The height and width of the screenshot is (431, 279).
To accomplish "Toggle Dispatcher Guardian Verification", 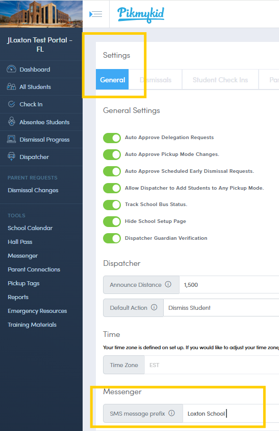I will 112,238.
